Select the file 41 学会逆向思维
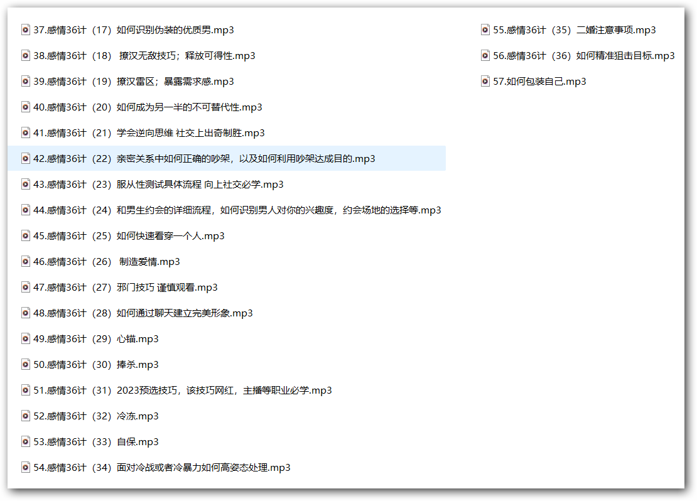The height and width of the screenshot is (501, 697). click(149, 132)
